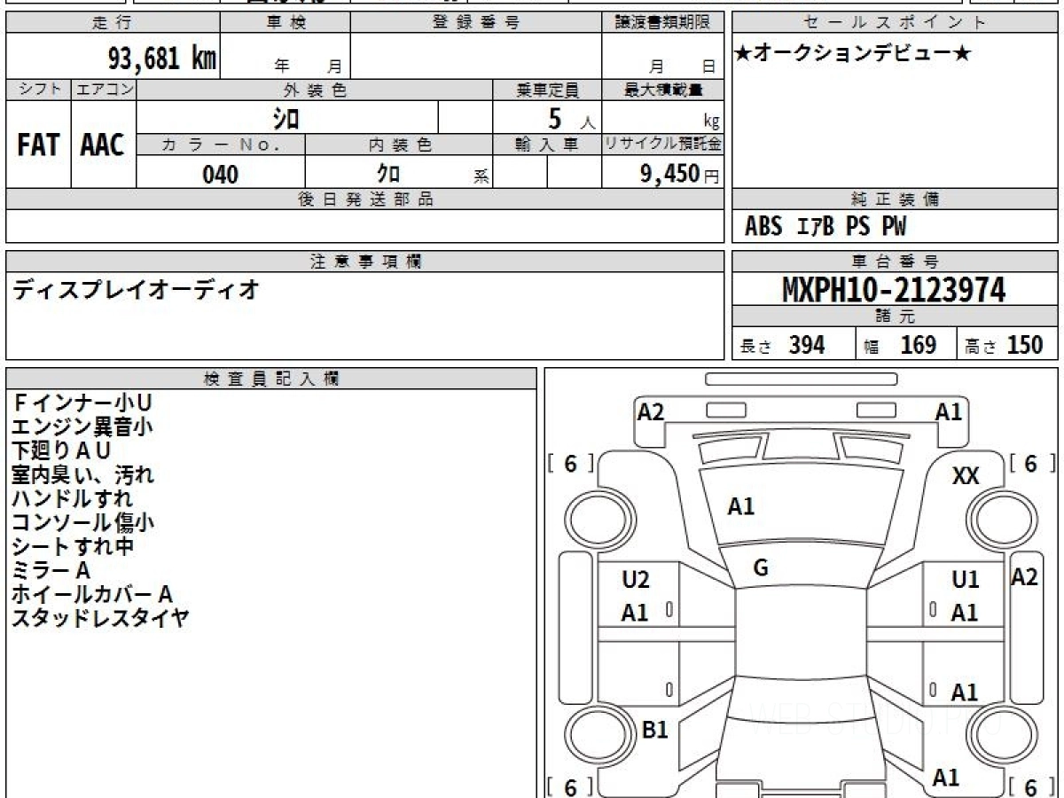The width and height of the screenshot is (1064, 798).
Task: Select the ハンドルすれ inspector note
Action: [x=72, y=498]
